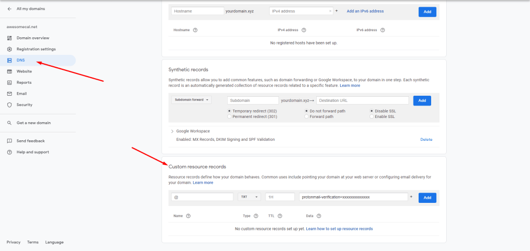The height and width of the screenshot is (251, 530).
Task: Expand the Google Workspace synthetic record
Action: point(172,131)
